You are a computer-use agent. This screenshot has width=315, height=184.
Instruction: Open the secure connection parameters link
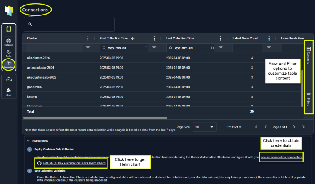pyautogui.click(x=281, y=157)
